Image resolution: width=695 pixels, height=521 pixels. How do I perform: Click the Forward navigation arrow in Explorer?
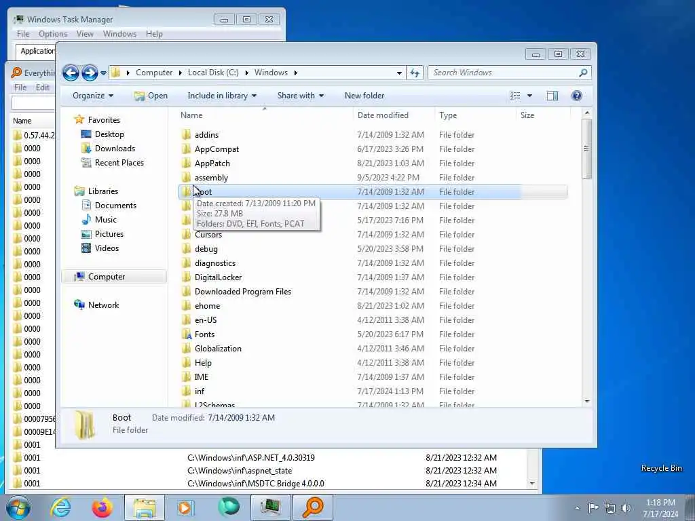[90, 73]
